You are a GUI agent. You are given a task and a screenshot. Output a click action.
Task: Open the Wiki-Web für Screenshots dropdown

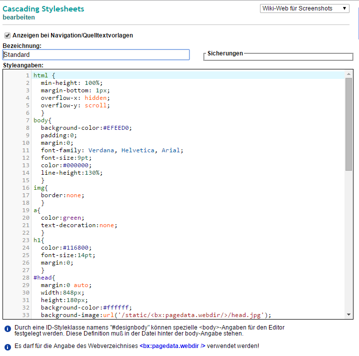[x=304, y=8]
